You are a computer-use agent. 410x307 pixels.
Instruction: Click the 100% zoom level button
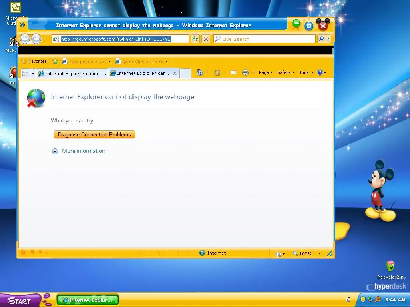(x=303, y=254)
